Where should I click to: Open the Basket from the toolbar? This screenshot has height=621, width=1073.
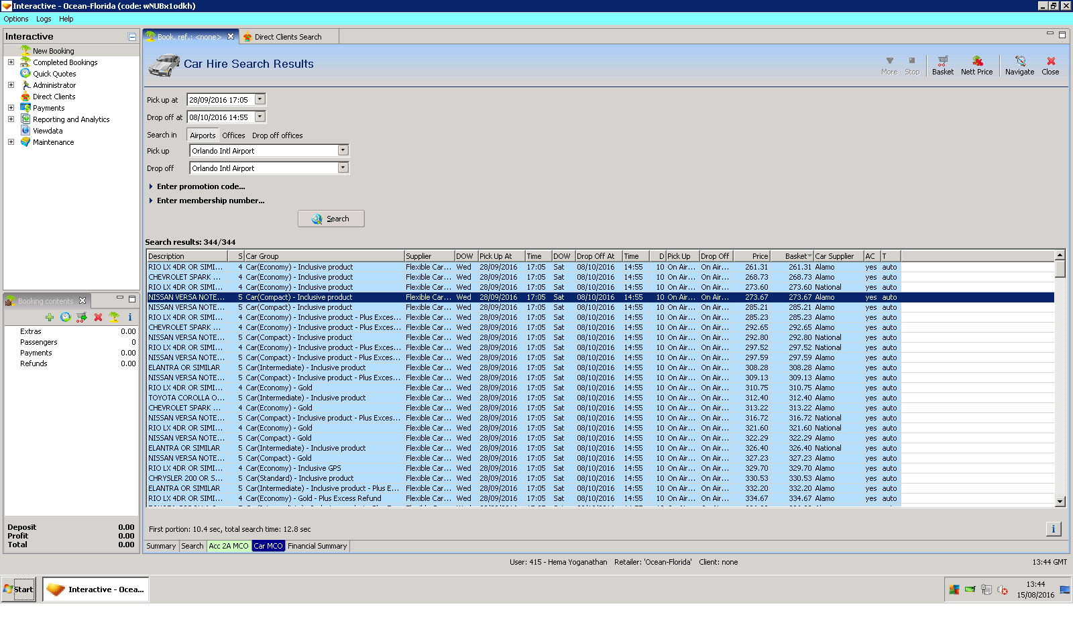point(942,65)
